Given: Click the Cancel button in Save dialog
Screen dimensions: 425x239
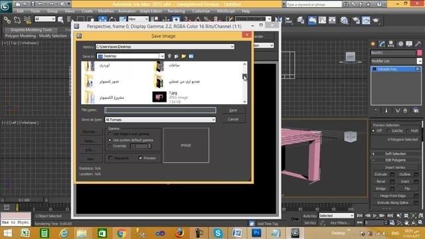Looking at the screenshot, I should (x=233, y=119).
